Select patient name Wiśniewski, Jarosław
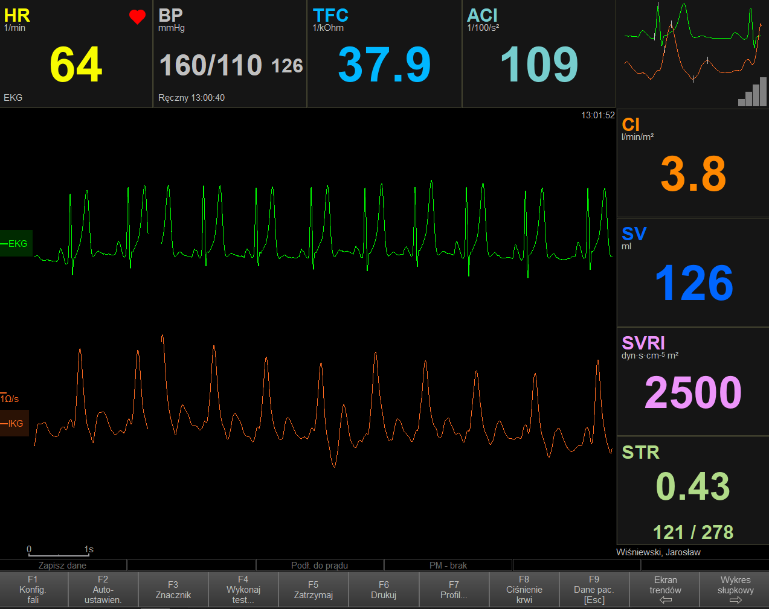This screenshot has height=609, width=769. pos(658,552)
